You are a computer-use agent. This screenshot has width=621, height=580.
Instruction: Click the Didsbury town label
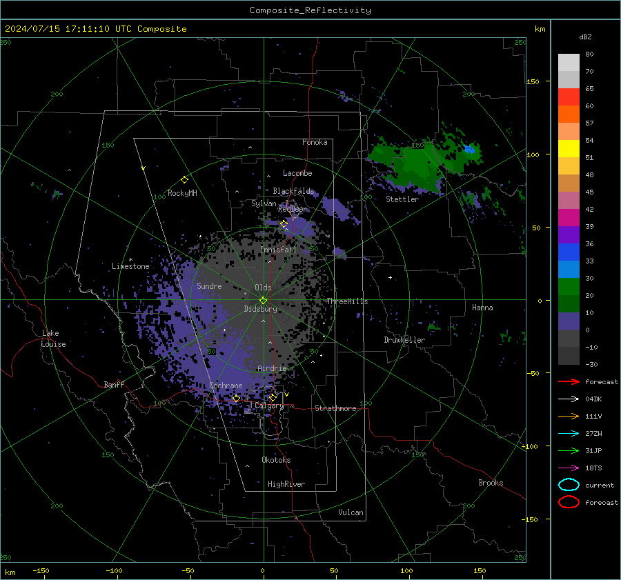point(260,309)
